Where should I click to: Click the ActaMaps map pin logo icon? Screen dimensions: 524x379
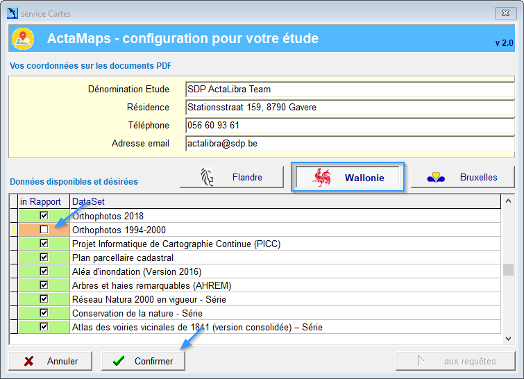pyautogui.click(x=23, y=39)
